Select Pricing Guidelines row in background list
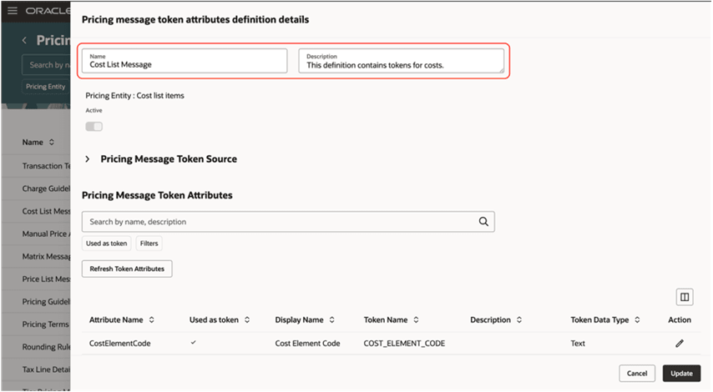The height and width of the screenshot is (392, 713). click(x=37, y=302)
